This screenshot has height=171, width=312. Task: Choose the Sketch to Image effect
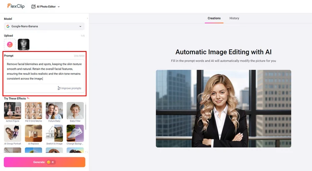54,133
